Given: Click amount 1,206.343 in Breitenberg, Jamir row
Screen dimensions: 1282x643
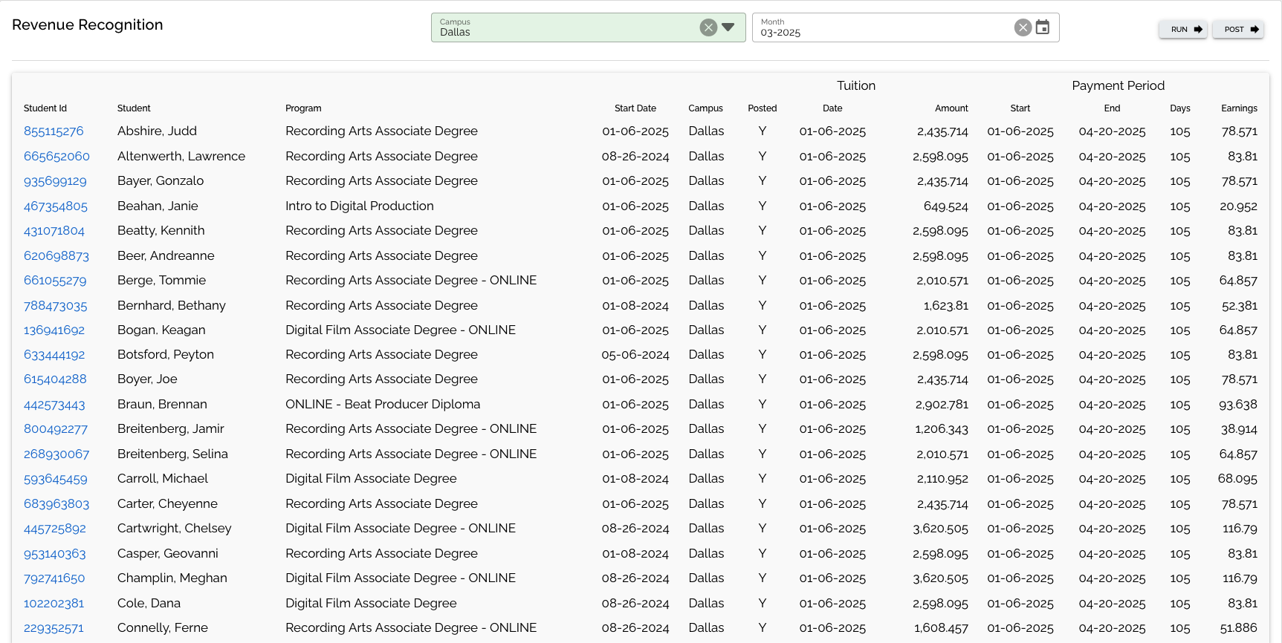Looking at the screenshot, I should pos(942,429).
